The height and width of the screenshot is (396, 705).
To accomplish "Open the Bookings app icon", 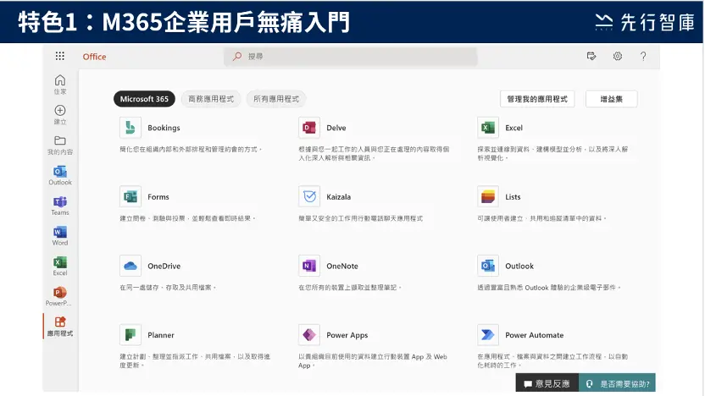I will tap(130, 128).
